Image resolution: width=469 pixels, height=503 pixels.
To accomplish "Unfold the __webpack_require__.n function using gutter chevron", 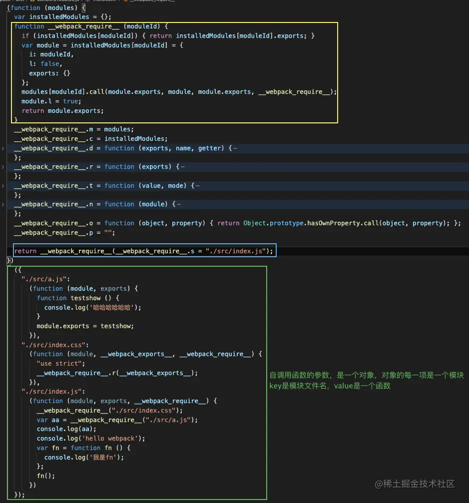I will (x=3, y=204).
